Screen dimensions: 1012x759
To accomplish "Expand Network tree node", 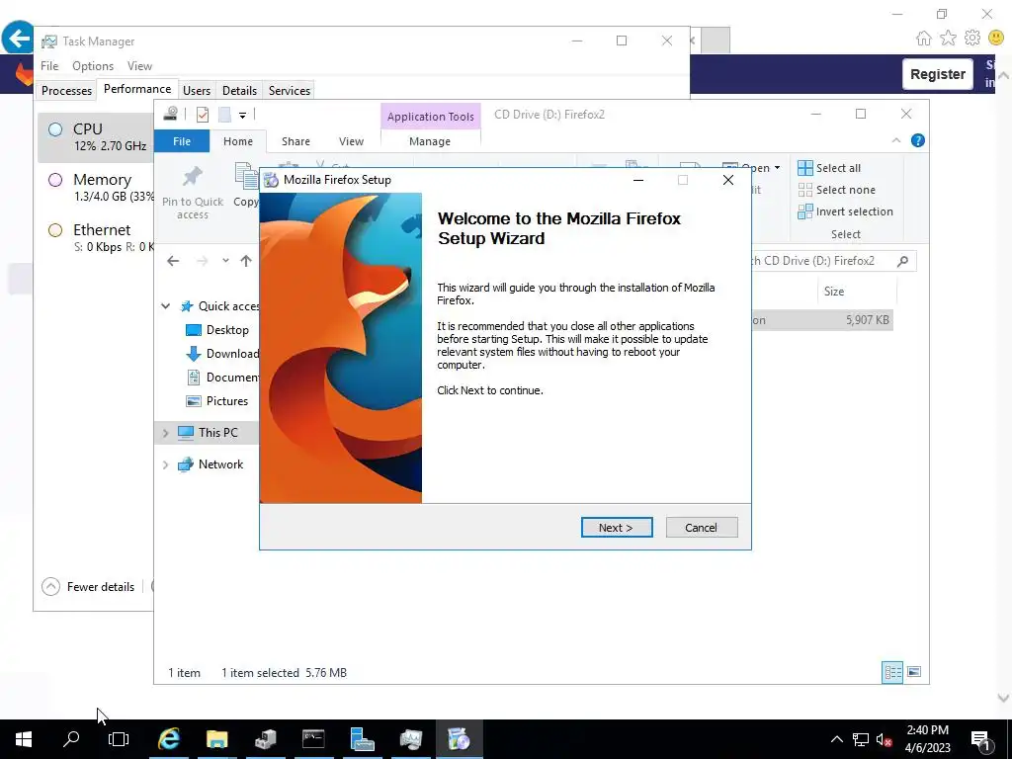I will click(x=165, y=464).
